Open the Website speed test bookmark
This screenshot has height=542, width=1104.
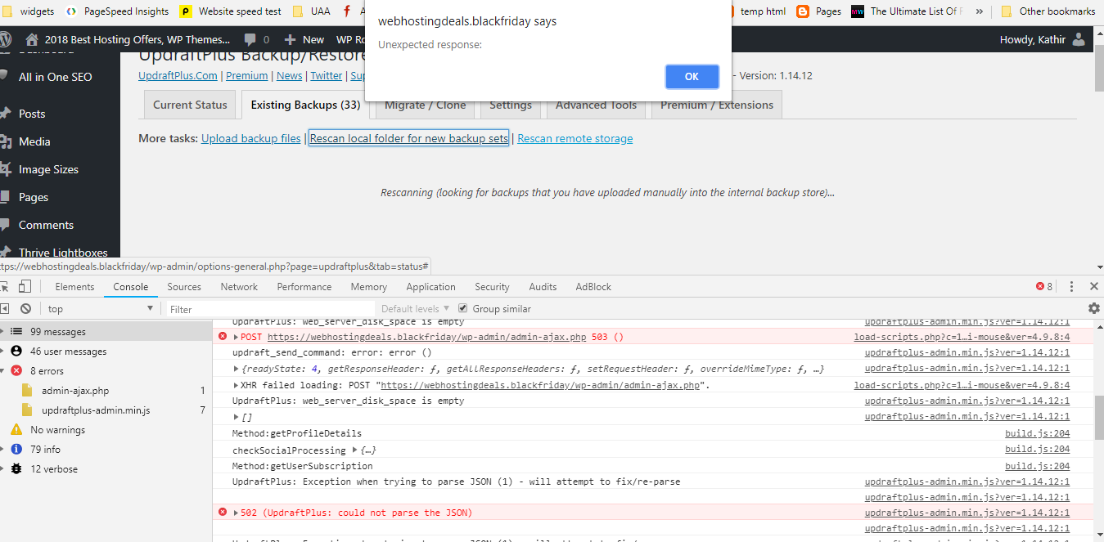tap(231, 11)
